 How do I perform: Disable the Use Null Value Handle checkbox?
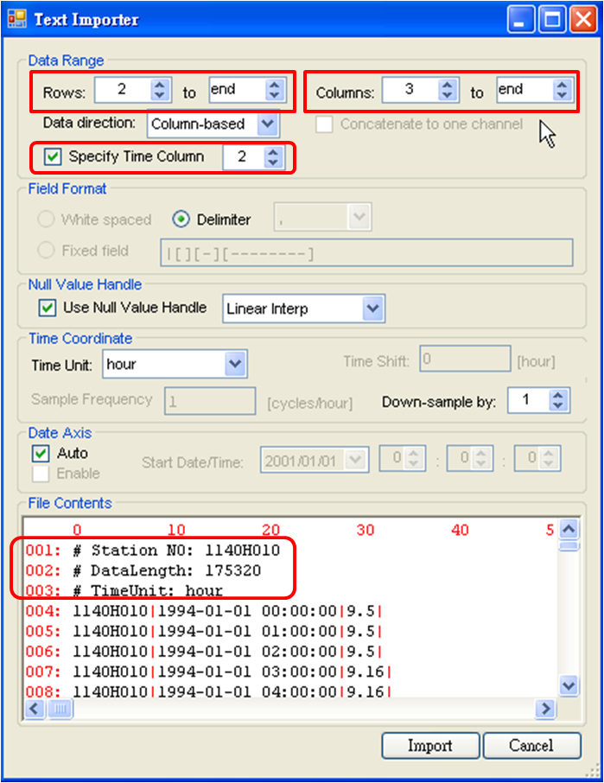click(x=48, y=308)
